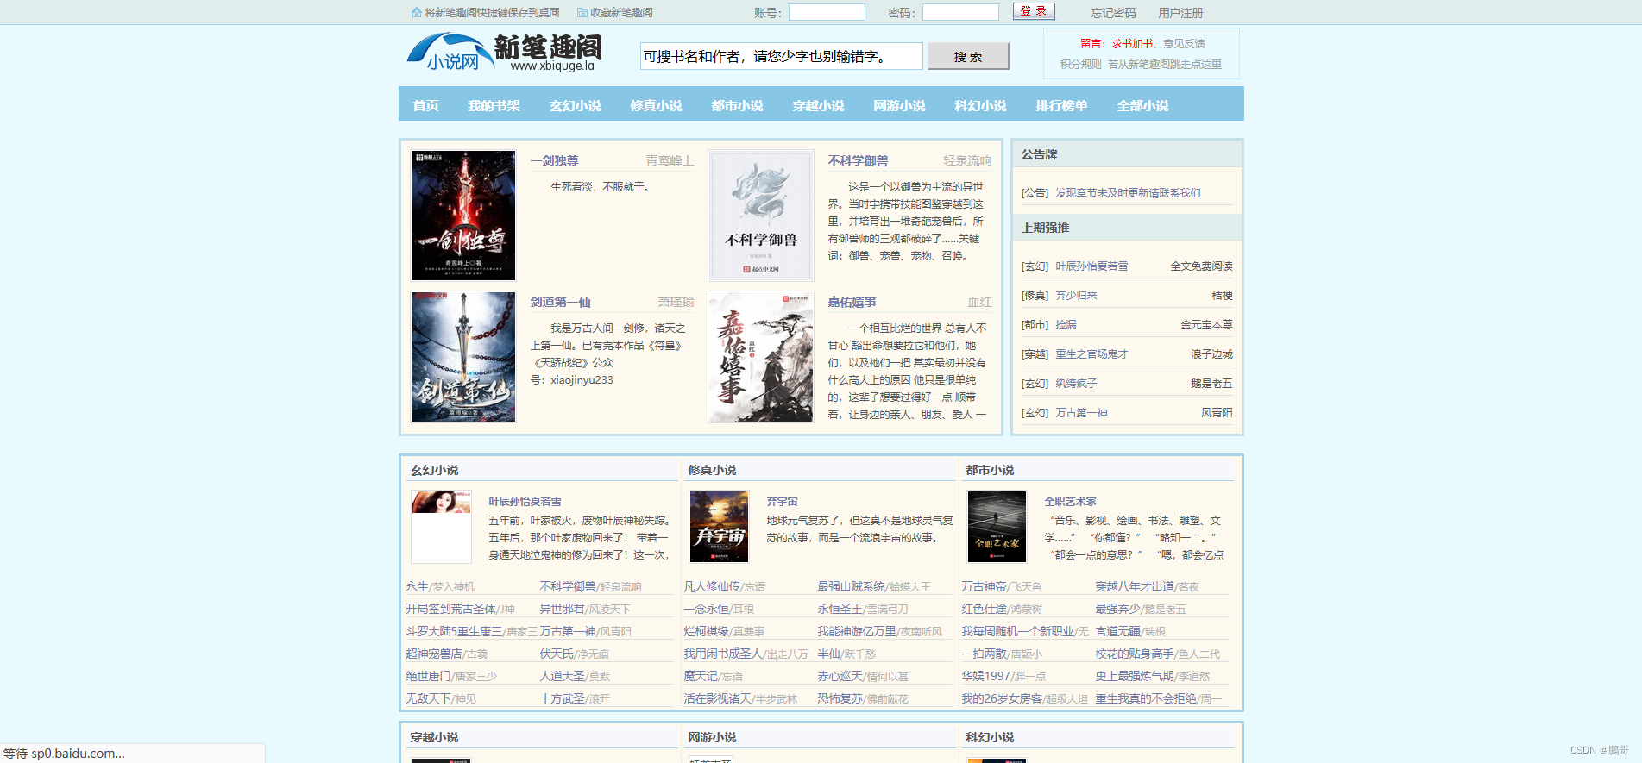Open the 不科学御兽 featured title link

coord(858,160)
